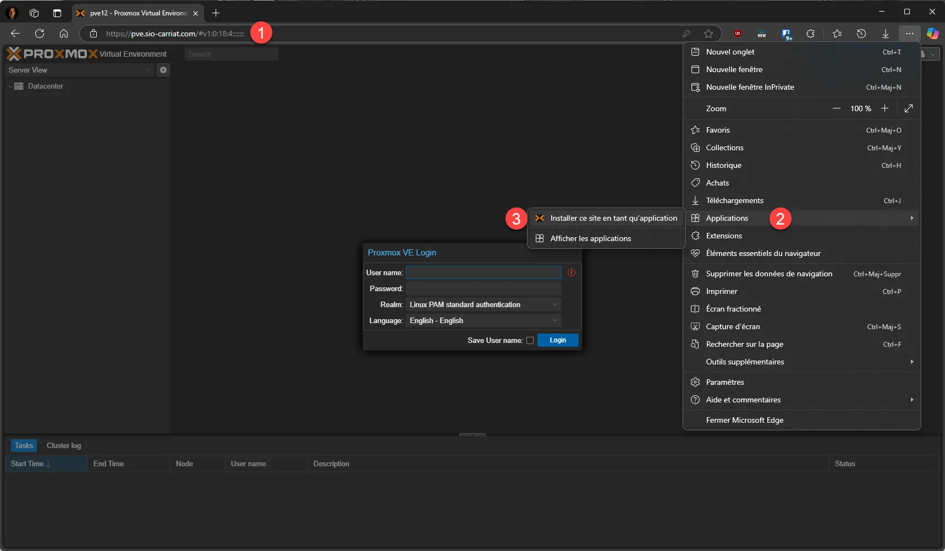Toggle the Save User name checkbox
Viewport: 945px width, 551px height.
[x=530, y=340]
